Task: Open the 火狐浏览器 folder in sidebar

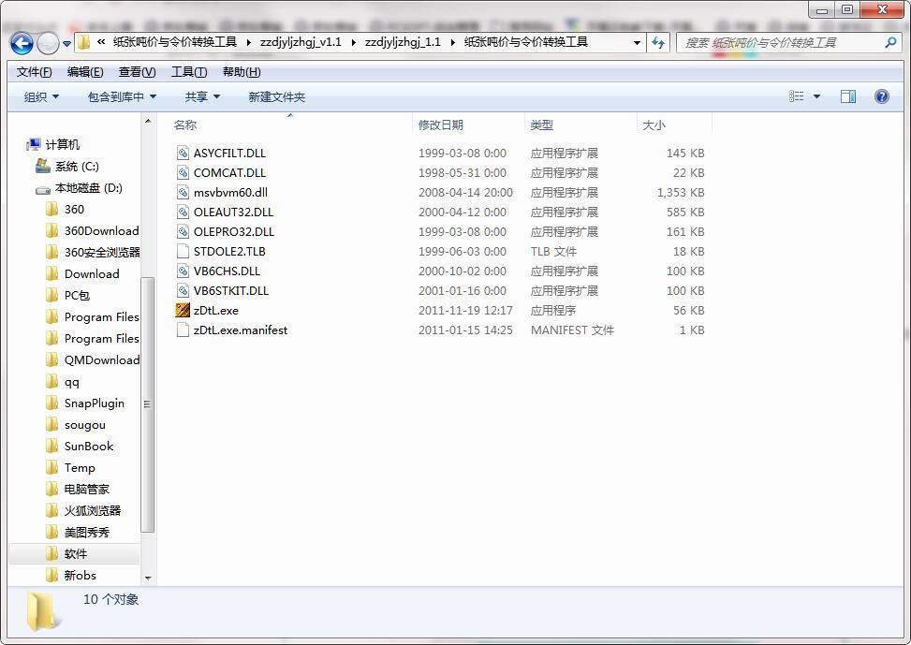Action: pos(93,510)
